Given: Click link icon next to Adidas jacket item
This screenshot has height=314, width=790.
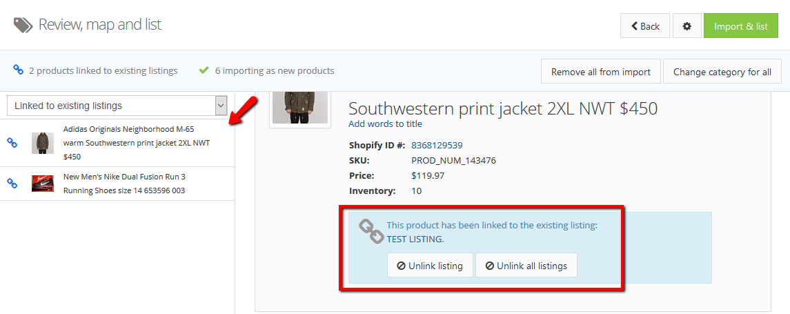Looking at the screenshot, I should pyautogui.click(x=12, y=142).
